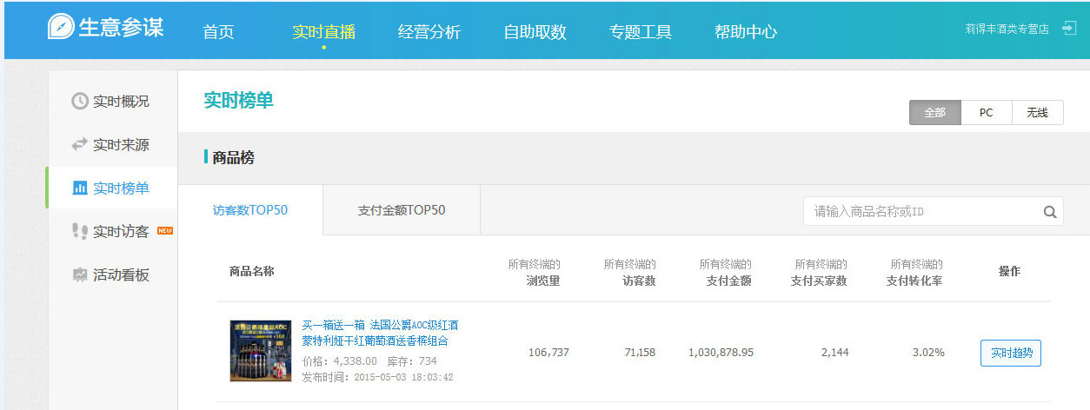Go to 自助取数 in the top menu

[x=535, y=32]
